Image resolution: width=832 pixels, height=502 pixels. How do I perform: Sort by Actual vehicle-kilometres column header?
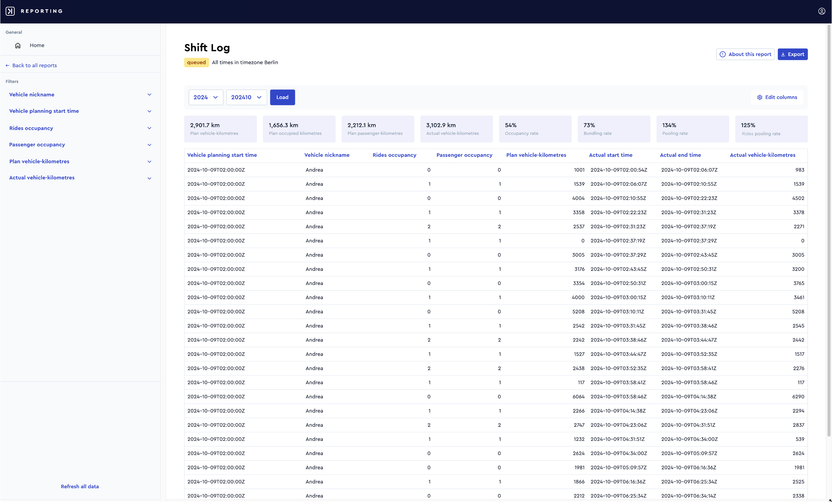point(762,155)
